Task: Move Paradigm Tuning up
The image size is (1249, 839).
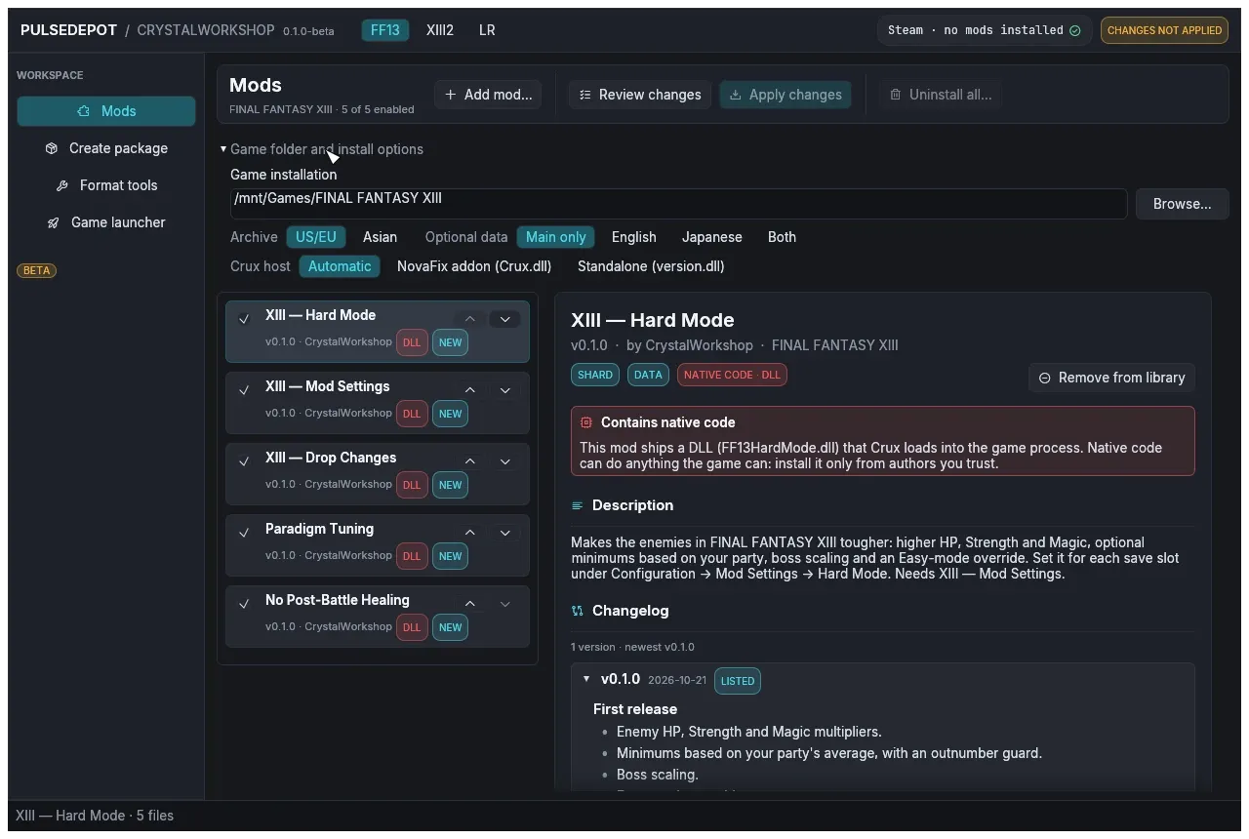Action: point(469,533)
